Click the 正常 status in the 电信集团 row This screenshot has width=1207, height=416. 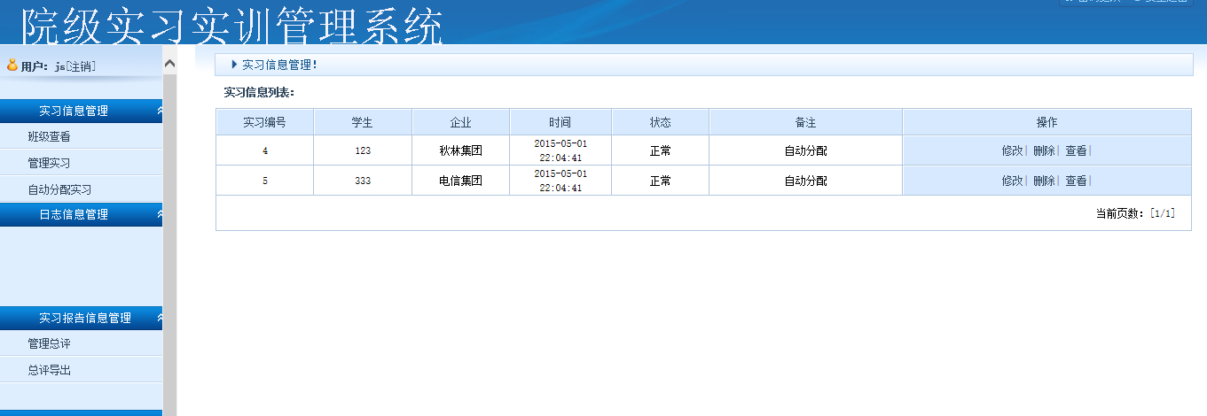(x=661, y=181)
